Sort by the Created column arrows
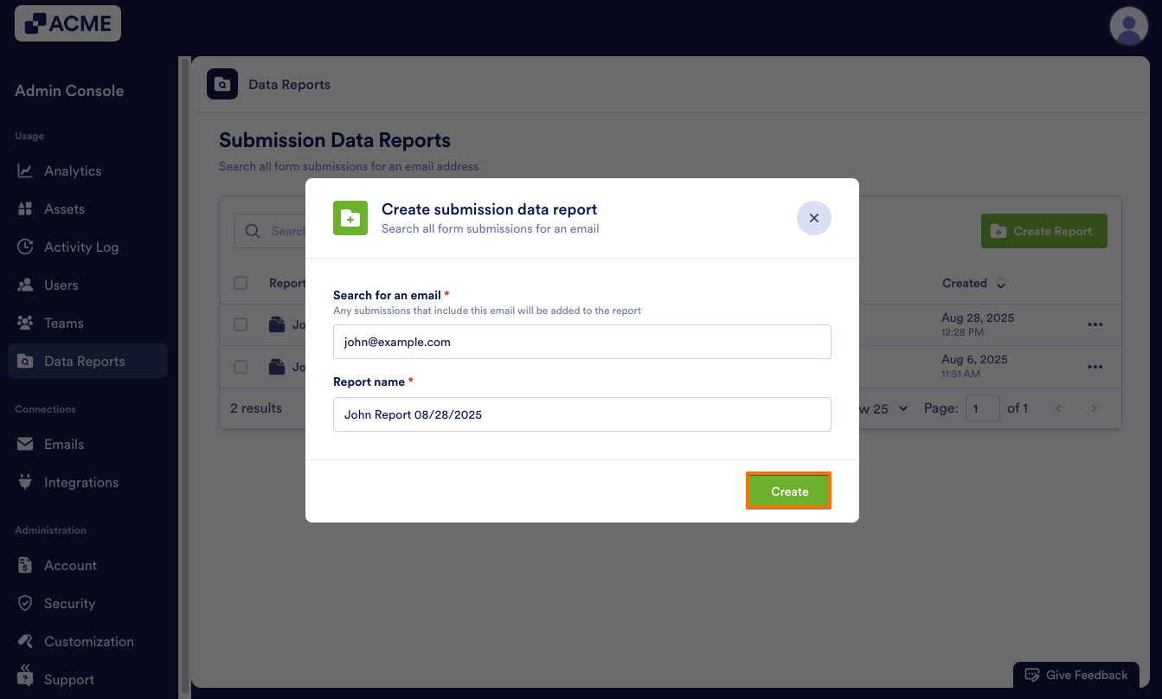This screenshot has width=1162, height=699. 1001,284
